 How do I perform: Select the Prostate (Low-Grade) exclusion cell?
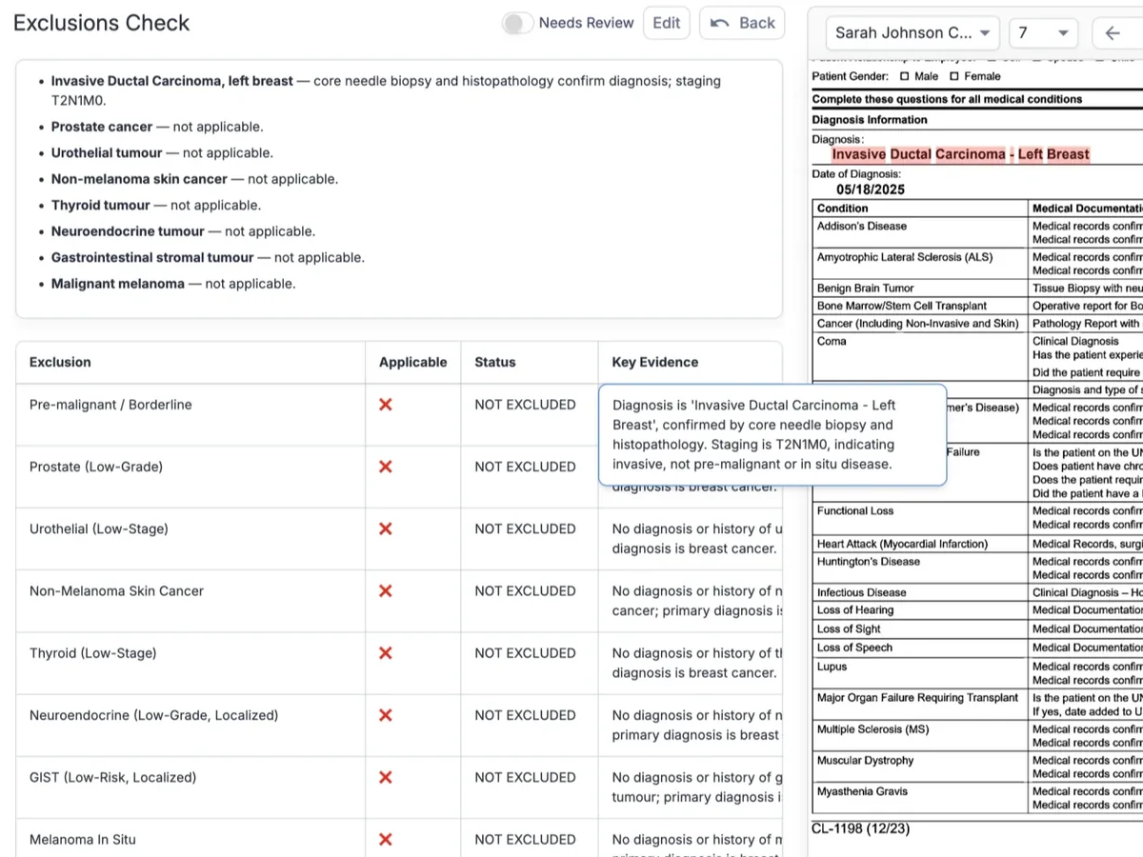(190, 477)
